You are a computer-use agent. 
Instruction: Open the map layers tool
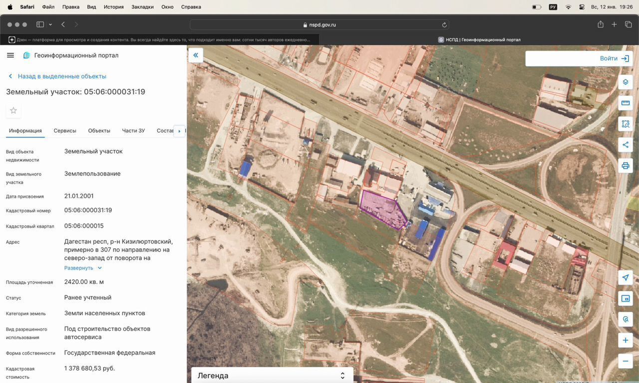(x=626, y=82)
